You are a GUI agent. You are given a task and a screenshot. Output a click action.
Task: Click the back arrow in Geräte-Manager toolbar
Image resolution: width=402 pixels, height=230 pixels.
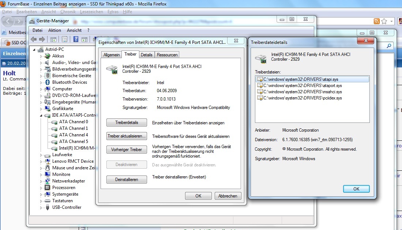(x=33, y=39)
